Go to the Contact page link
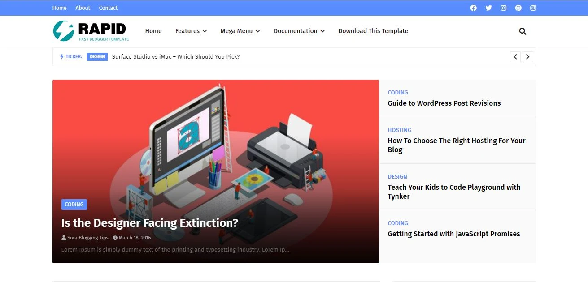 [x=108, y=8]
